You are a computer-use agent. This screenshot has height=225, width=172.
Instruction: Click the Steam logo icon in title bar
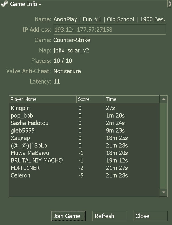[4, 4]
